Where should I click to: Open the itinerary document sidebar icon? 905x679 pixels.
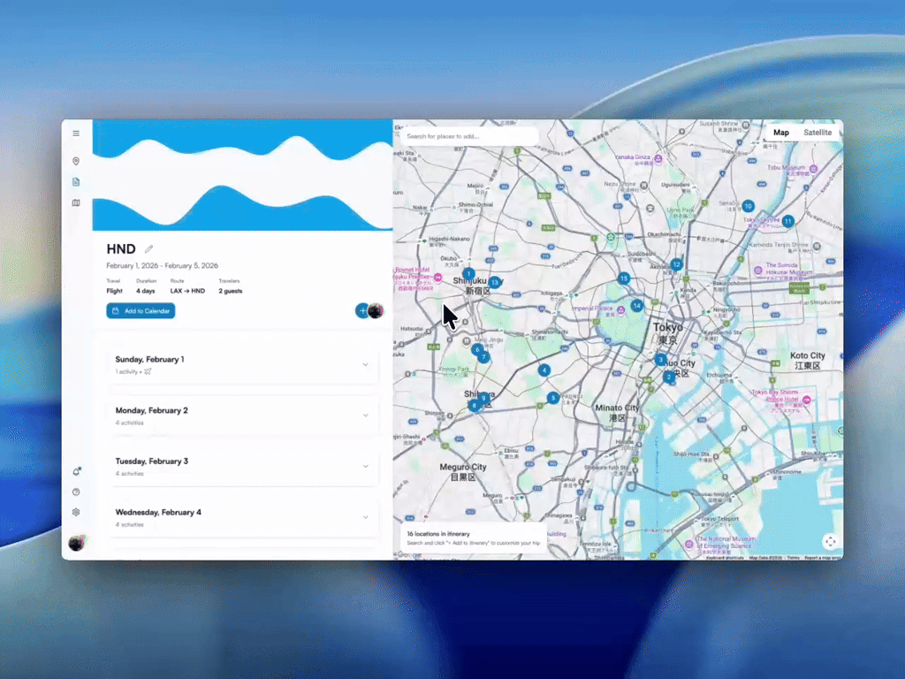pyautogui.click(x=76, y=182)
